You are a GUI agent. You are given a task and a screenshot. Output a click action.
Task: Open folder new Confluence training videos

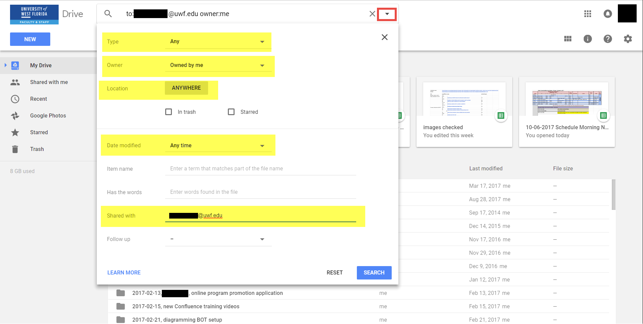point(186,306)
